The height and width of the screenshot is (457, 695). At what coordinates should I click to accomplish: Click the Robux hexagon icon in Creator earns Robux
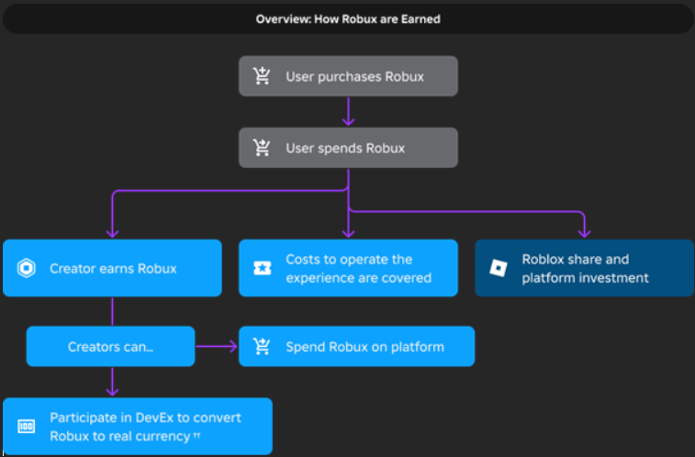(26, 269)
